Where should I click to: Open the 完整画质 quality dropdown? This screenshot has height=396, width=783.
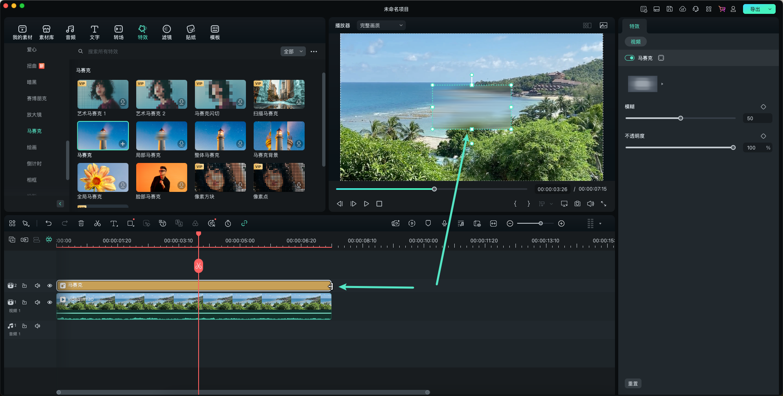click(381, 25)
